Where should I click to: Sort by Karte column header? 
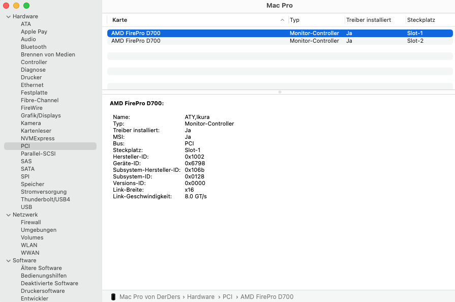coord(119,20)
